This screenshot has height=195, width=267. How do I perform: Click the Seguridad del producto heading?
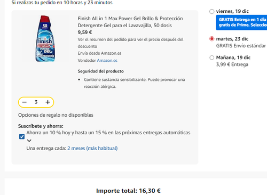coord(101,71)
